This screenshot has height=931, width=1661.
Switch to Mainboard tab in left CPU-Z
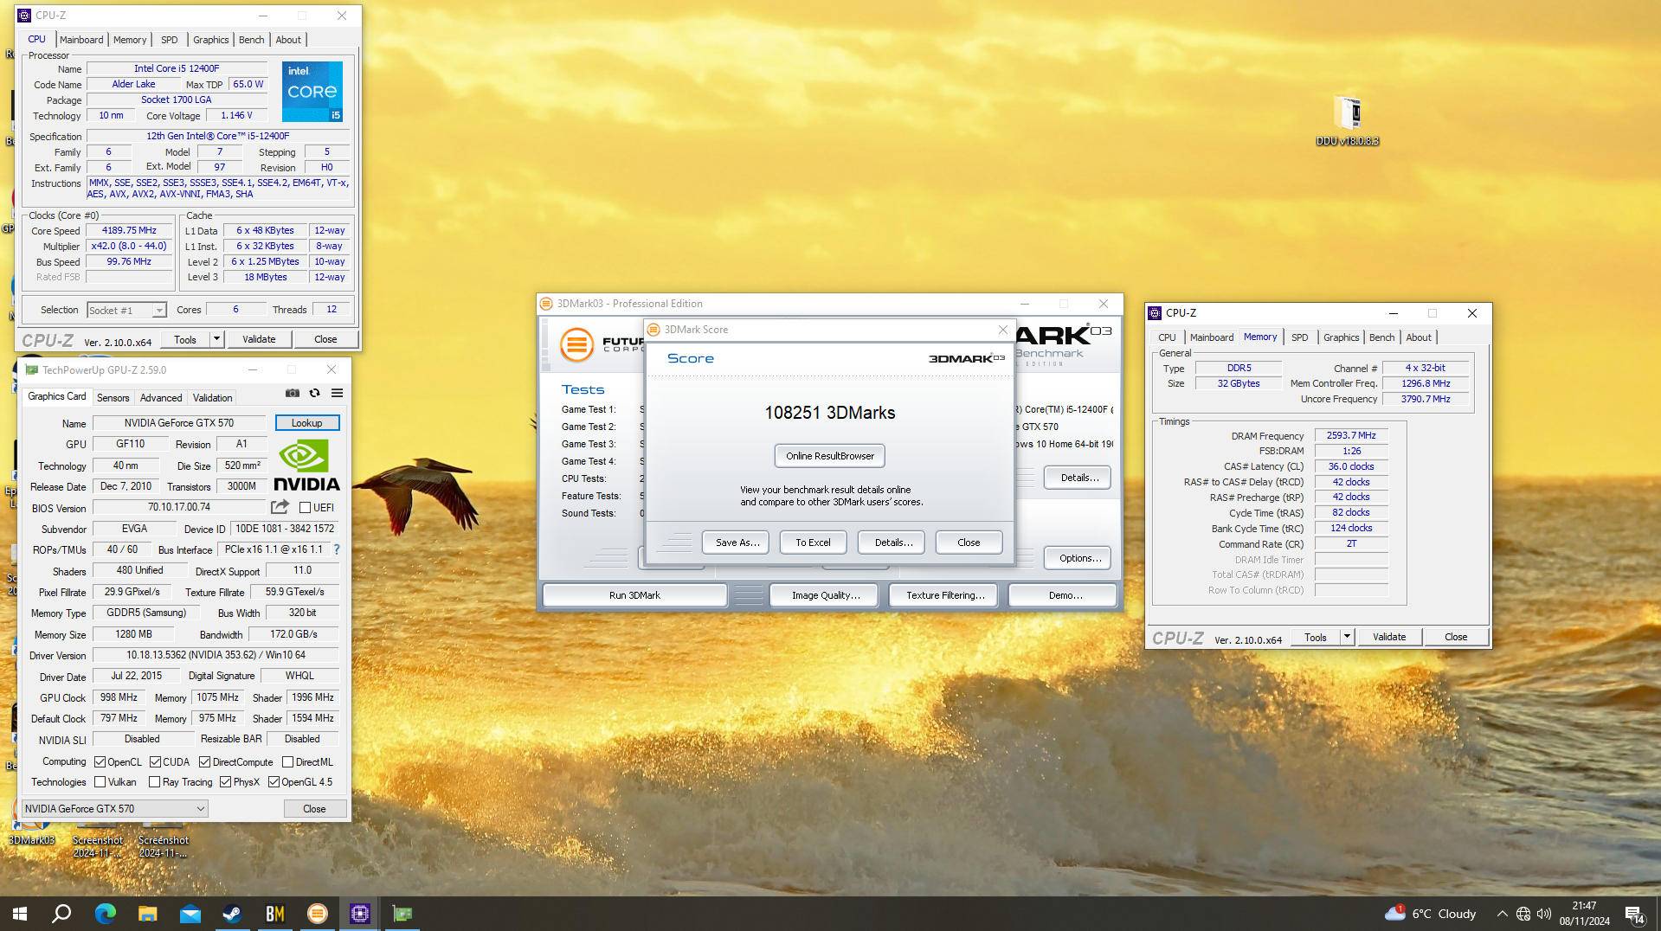(x=81, y=40)
